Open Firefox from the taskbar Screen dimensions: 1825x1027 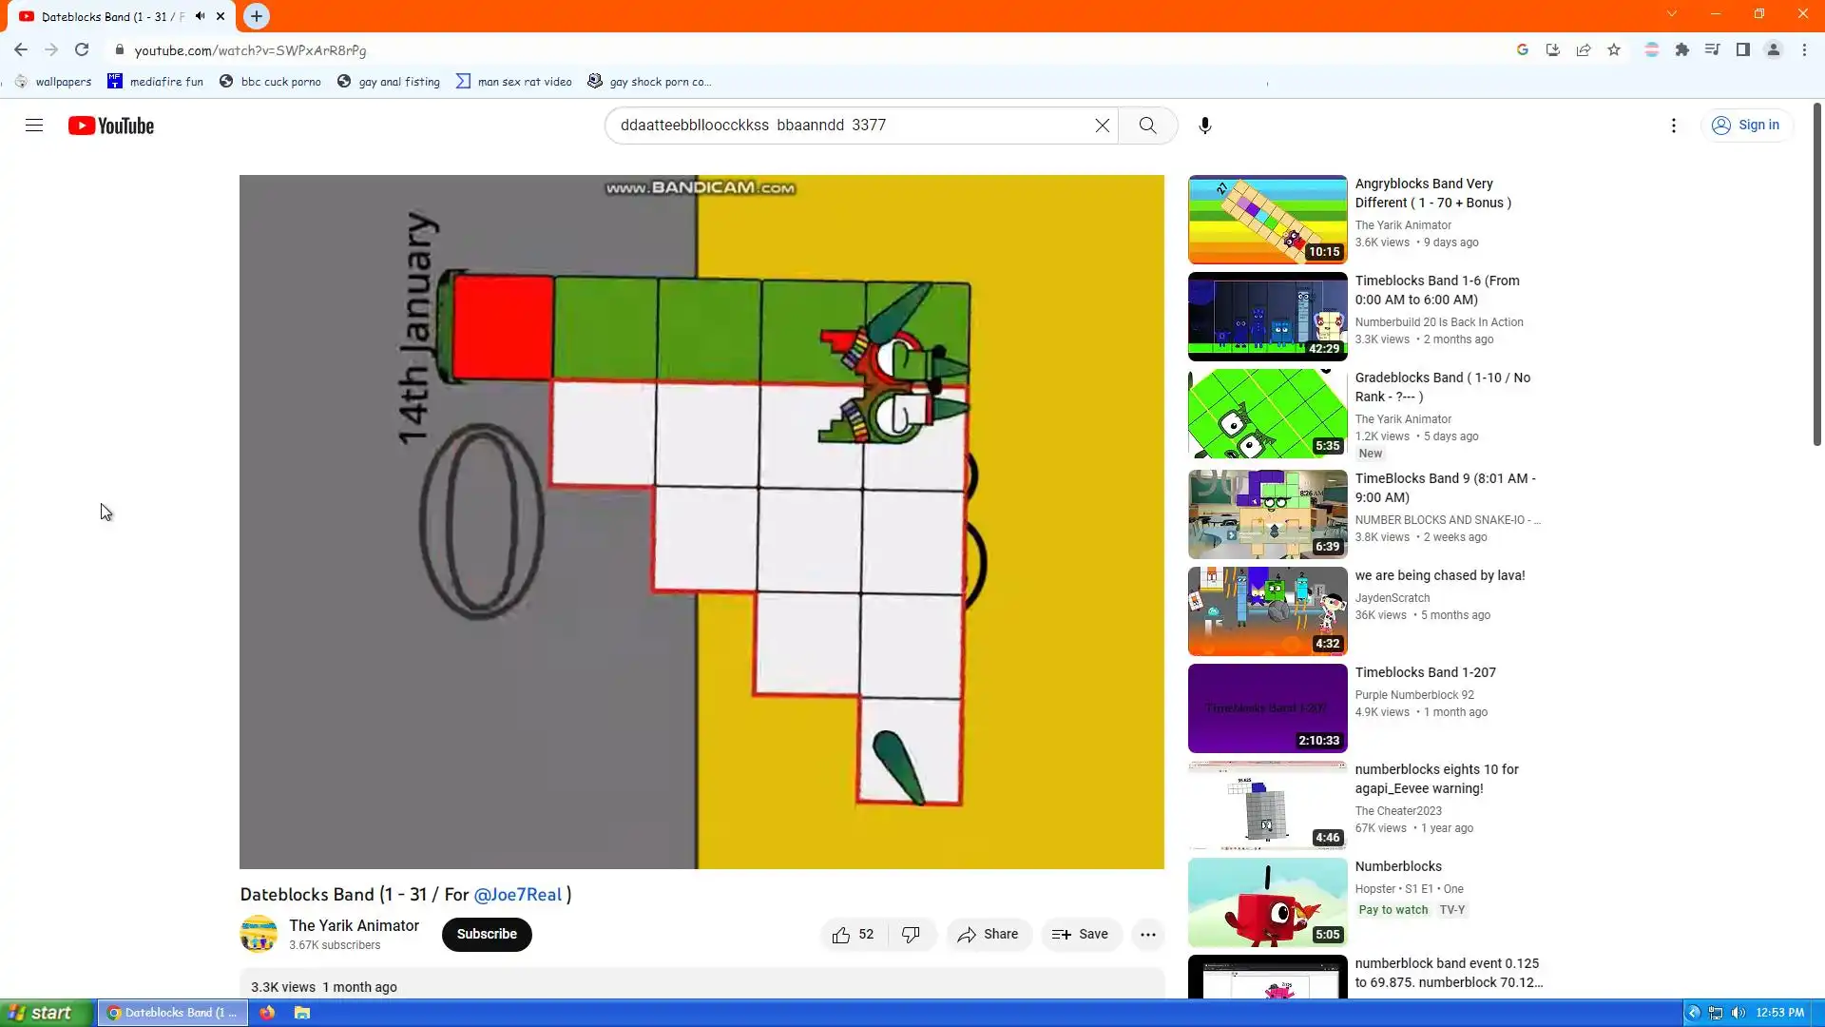(x=267, y=1013)
